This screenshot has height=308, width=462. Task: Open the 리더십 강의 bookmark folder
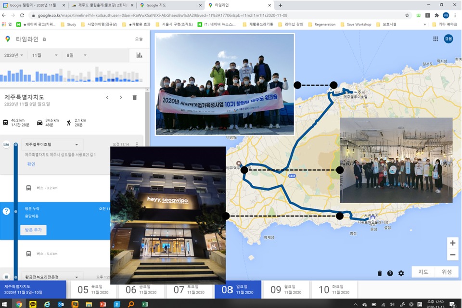click(291, 25)
